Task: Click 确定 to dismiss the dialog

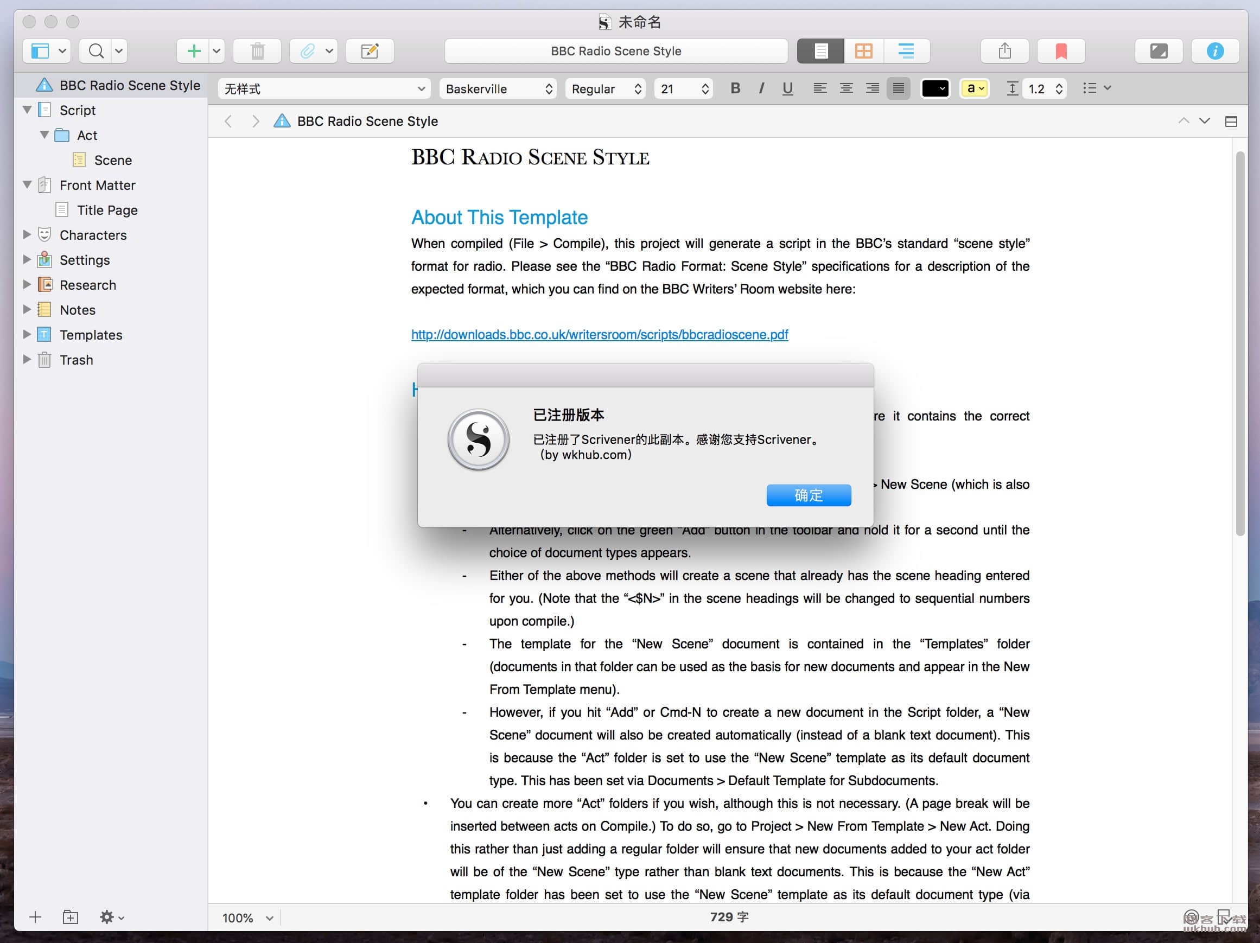Action: pyautogui.click(x=809, y=495)
